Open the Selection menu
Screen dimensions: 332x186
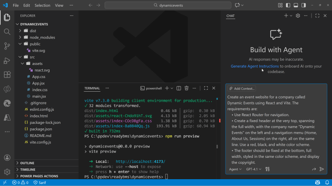point(42,5)
